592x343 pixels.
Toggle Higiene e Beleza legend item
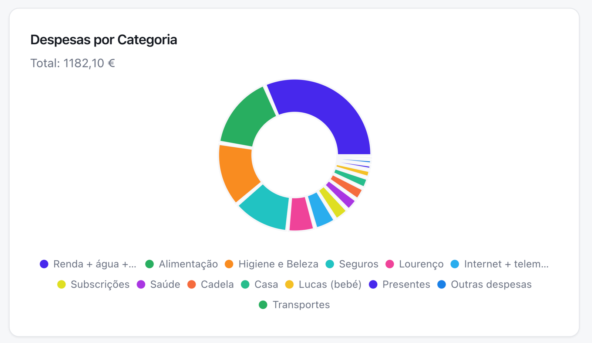[272, 264]
